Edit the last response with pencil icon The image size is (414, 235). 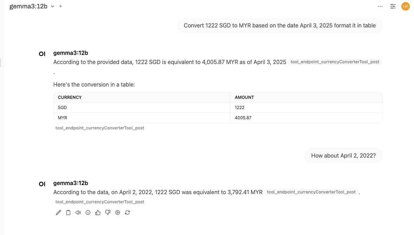pyautogui.click(x=58, y=212)
